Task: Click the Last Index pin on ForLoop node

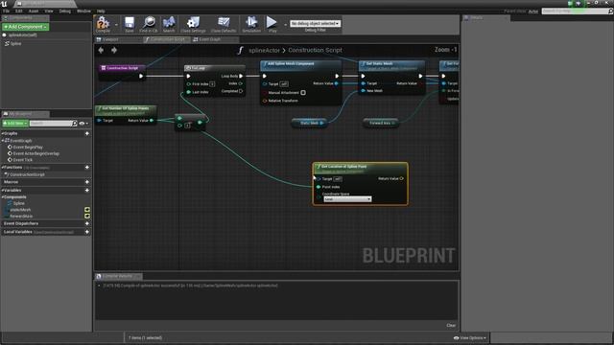Action: [189, 92]
